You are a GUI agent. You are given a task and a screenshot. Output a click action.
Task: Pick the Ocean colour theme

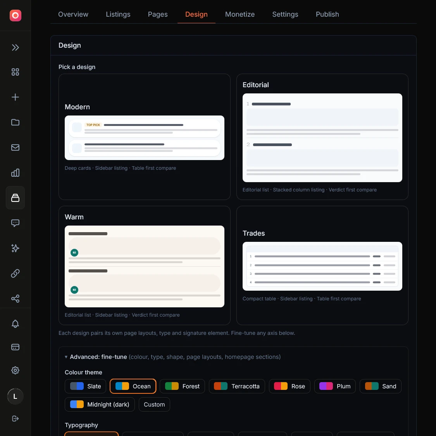pos(133,386)
